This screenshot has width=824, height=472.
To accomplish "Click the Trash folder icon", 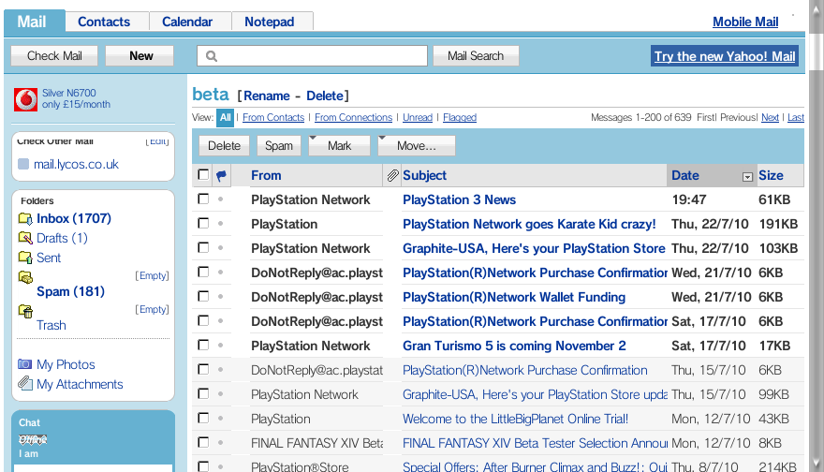I will point(25,311).
